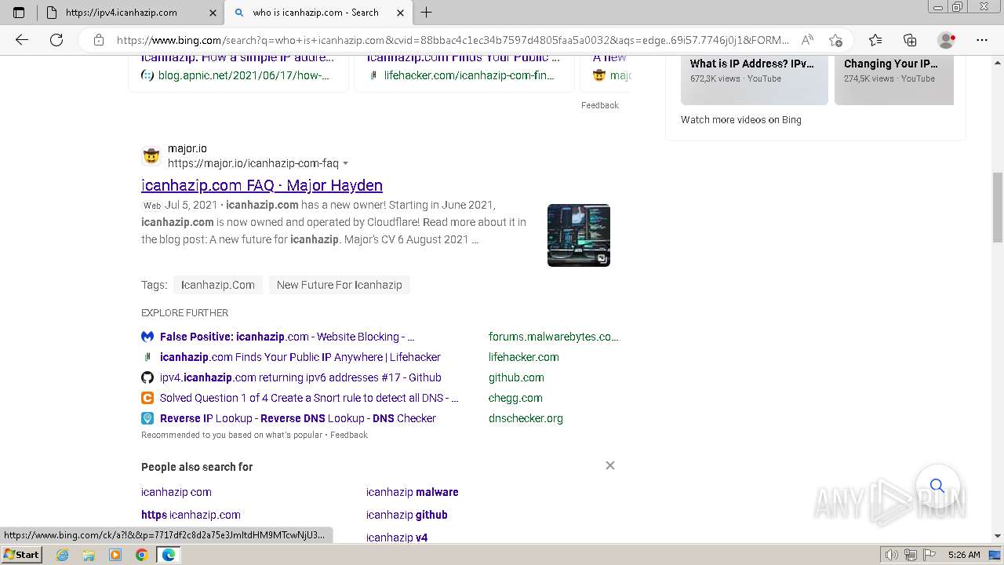Open Watch more videos on Bing
The height and width of the screenshot is (565, 1004).
[x=741, y=120]
